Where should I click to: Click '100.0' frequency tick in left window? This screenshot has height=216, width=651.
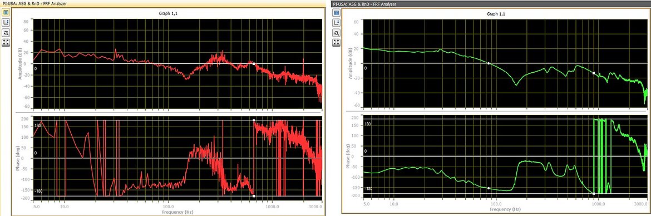tap(167, 206)
